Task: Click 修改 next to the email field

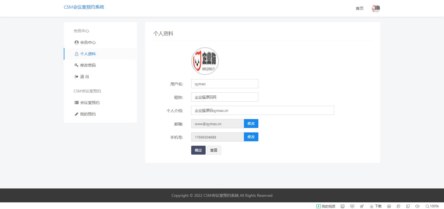Action: click(x=251, y=124)
